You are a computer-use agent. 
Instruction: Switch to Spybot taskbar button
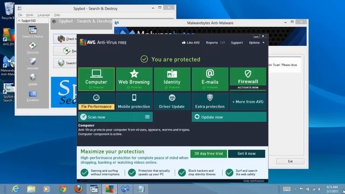[x=94, y=189]
